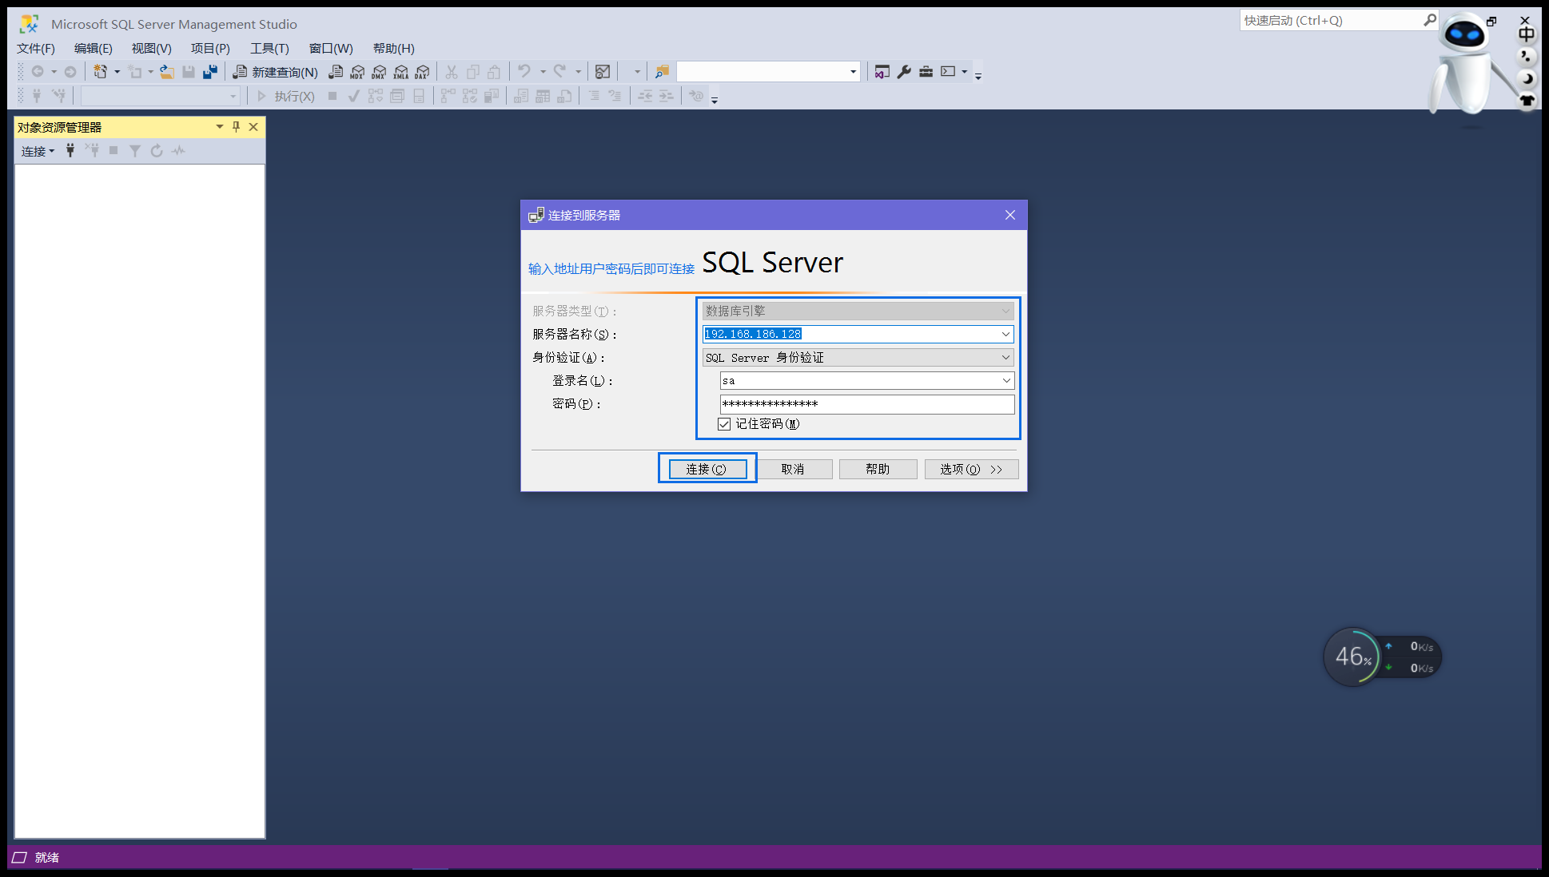Viewport: 1549px width, 877px height.
Task: Open the Project (项目) menu
Action: 210,49
